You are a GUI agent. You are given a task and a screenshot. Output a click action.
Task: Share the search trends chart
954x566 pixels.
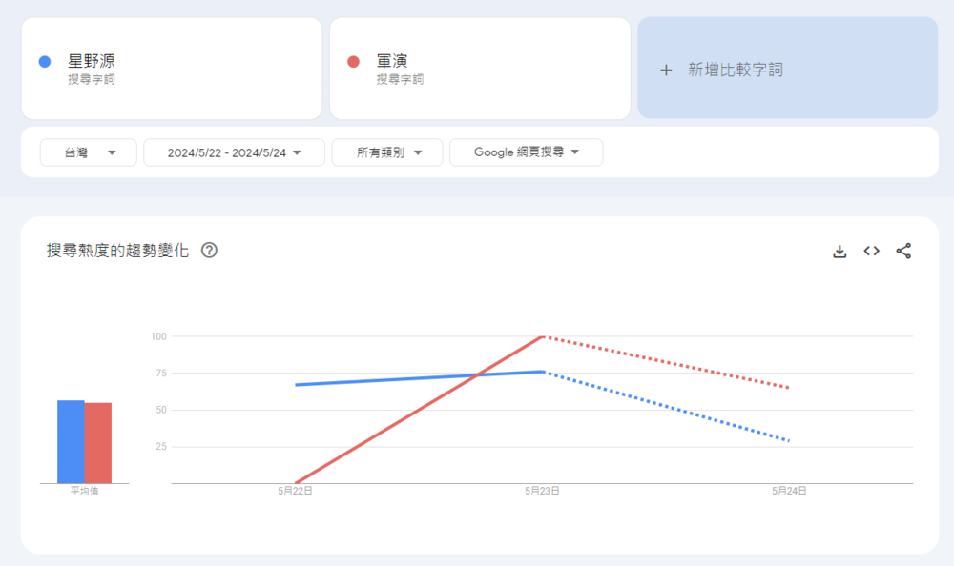click(903, 251)
